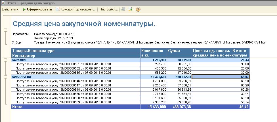Select quantity cell 2 017,600
The height and width of the screenshot is (122, 277).
pyautogui.click(x=154, y=90)
